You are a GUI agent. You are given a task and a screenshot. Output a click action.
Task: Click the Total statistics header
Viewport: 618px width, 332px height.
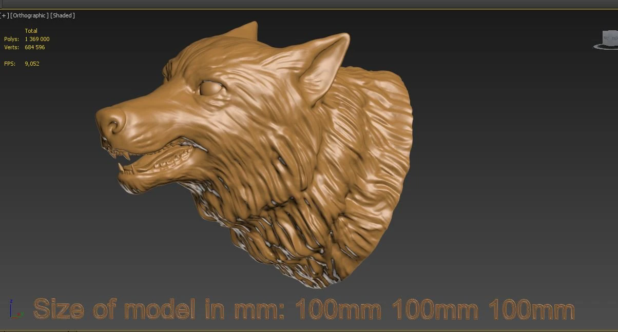[31, 31]
